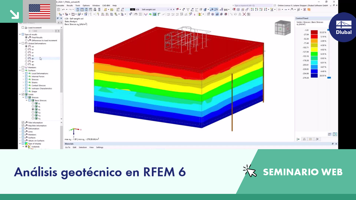Click Settings in Materials panel
This screenshot has height=200, width=356.
pos(100,147)
